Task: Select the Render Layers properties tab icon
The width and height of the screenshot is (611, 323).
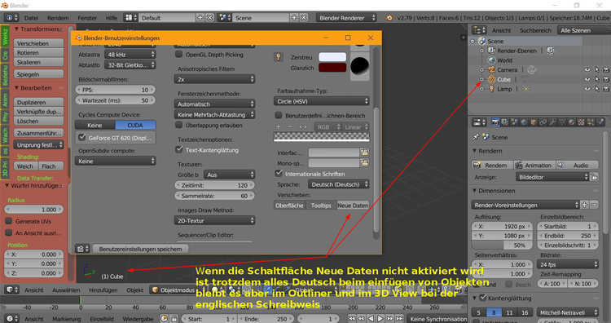Action: pos(505,122)
